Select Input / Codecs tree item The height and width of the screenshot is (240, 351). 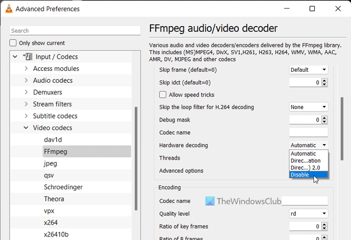tap(57, 57)
